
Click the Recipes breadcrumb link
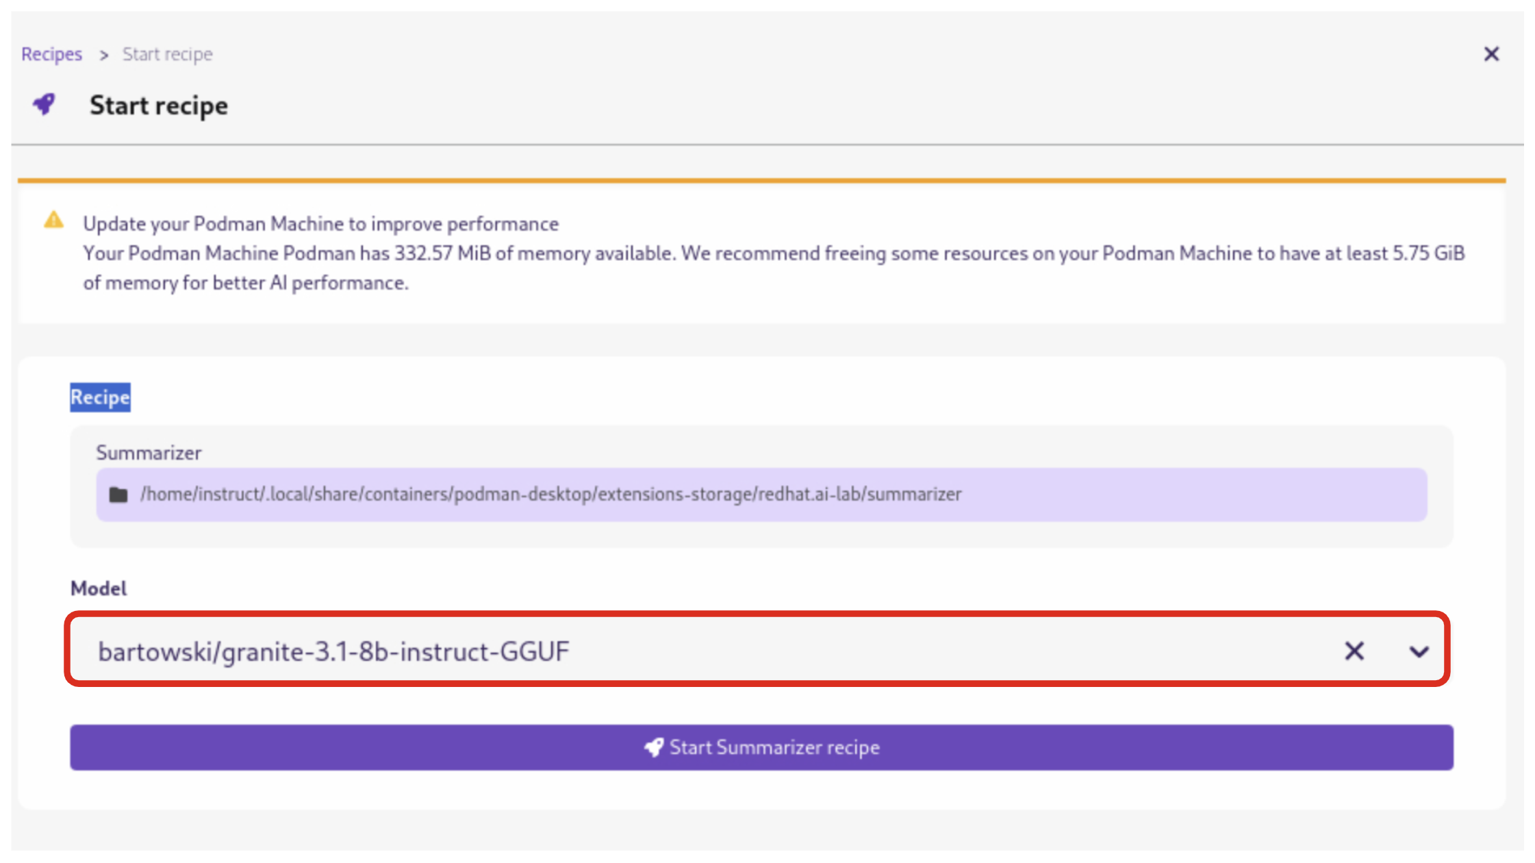[51, 54]
